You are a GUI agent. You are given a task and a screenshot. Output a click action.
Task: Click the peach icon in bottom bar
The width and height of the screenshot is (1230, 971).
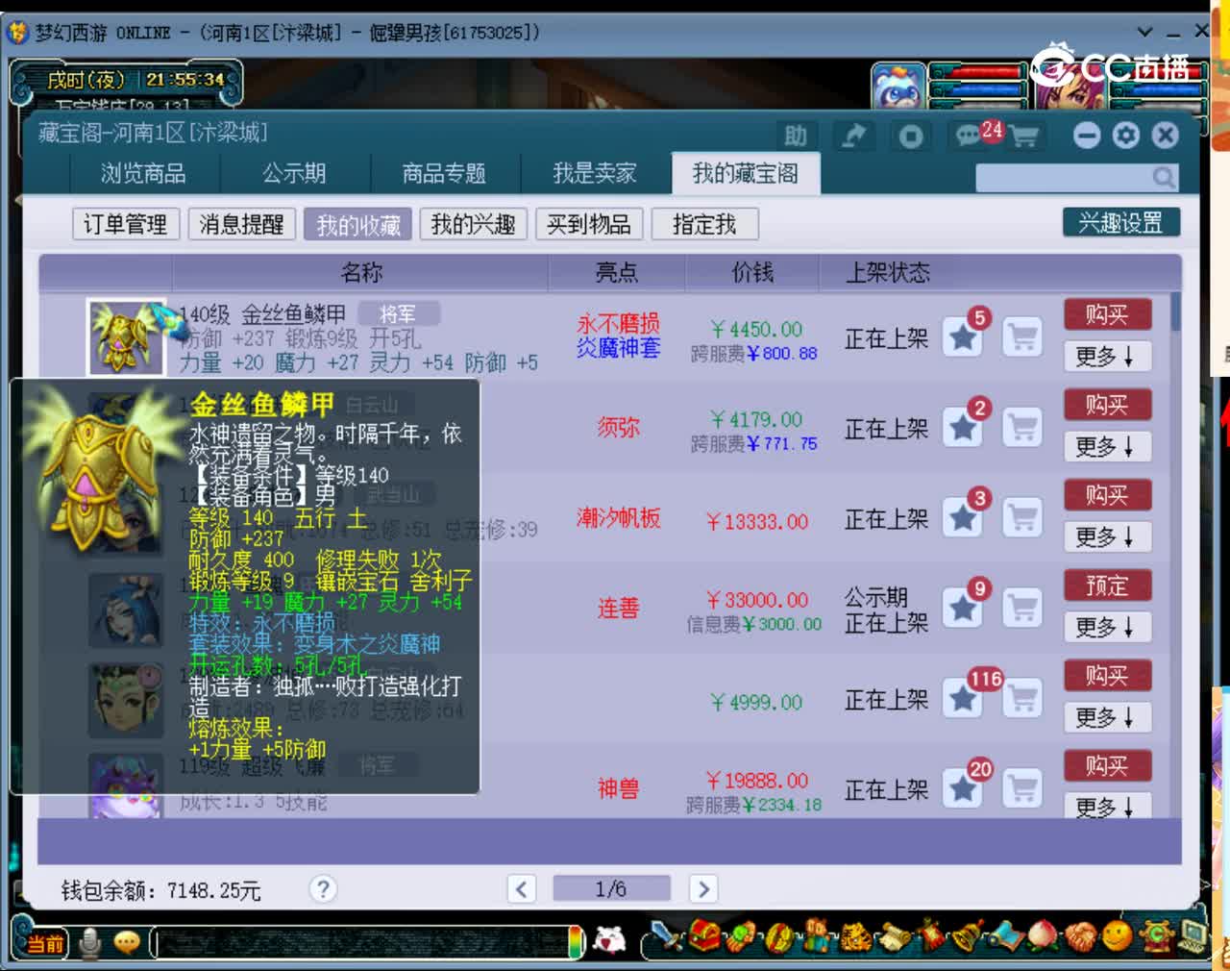[1043, 936]
